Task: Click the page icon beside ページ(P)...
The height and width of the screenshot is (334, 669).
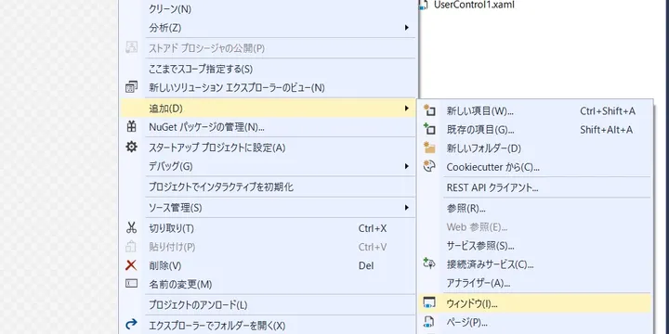Action: click(x=428, y=322)
